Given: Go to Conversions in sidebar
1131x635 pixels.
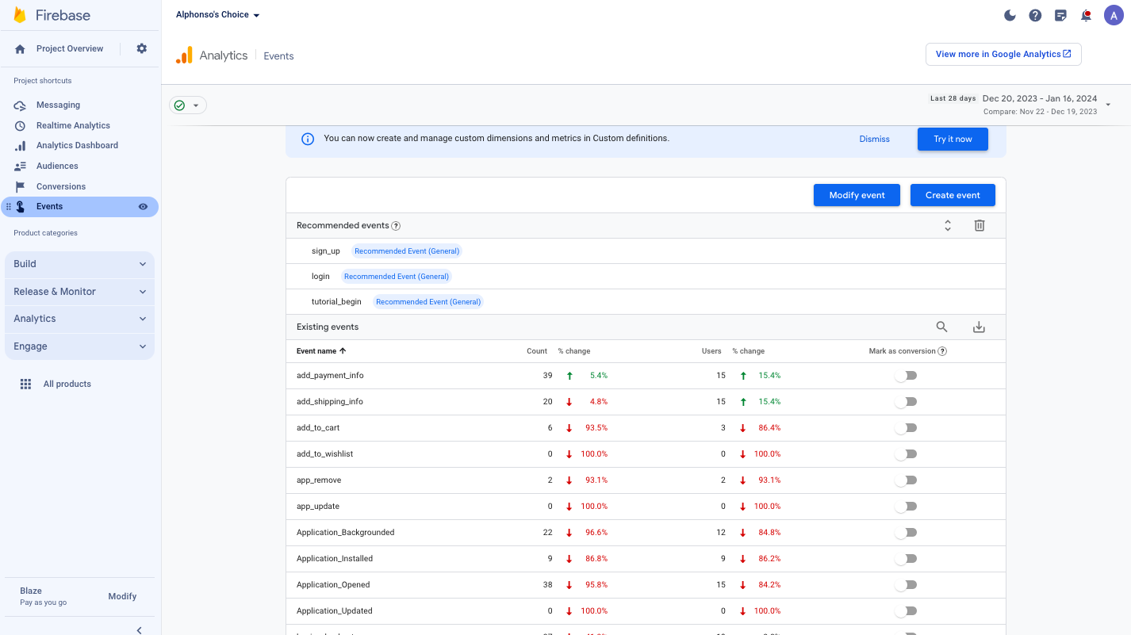Looking at the screenshot, I should [60, 186].
